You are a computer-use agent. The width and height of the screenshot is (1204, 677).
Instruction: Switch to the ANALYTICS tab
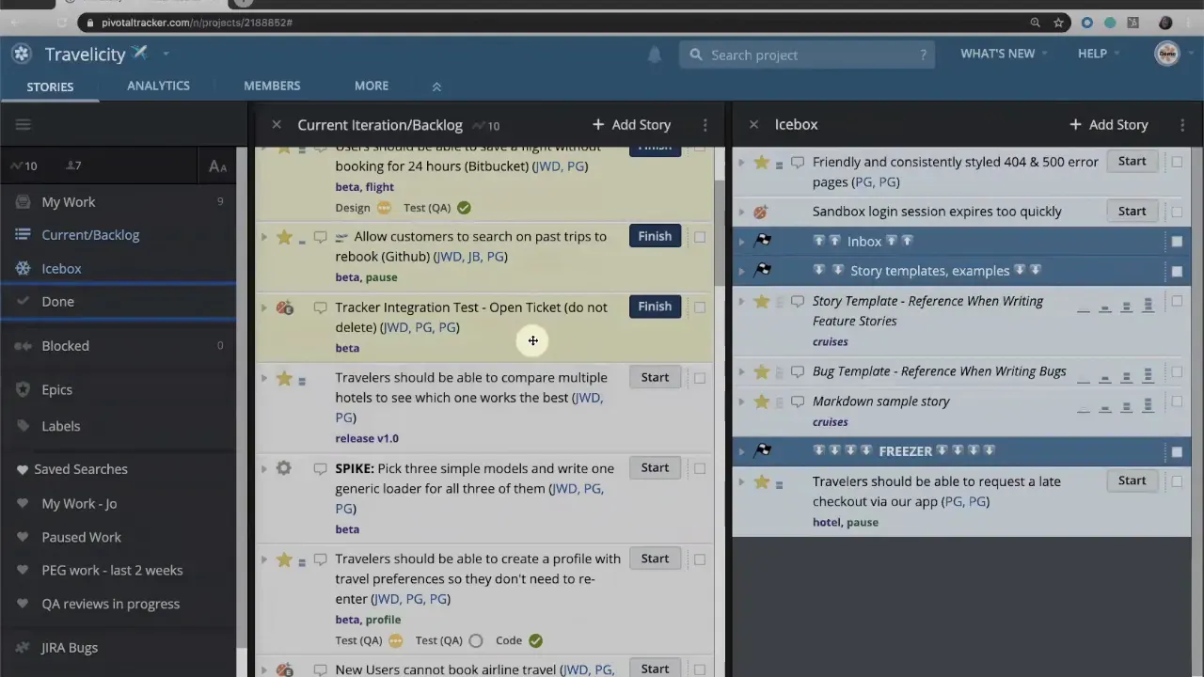[x=158, y=86]
